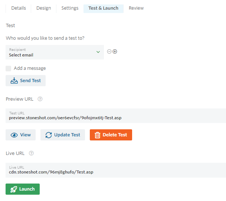Screen dimensions: 226x201
Task: Click the rocket icon on Launch button
Action: [14, 189]
